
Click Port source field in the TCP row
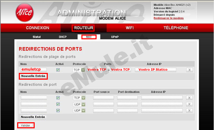click(103, 98)
